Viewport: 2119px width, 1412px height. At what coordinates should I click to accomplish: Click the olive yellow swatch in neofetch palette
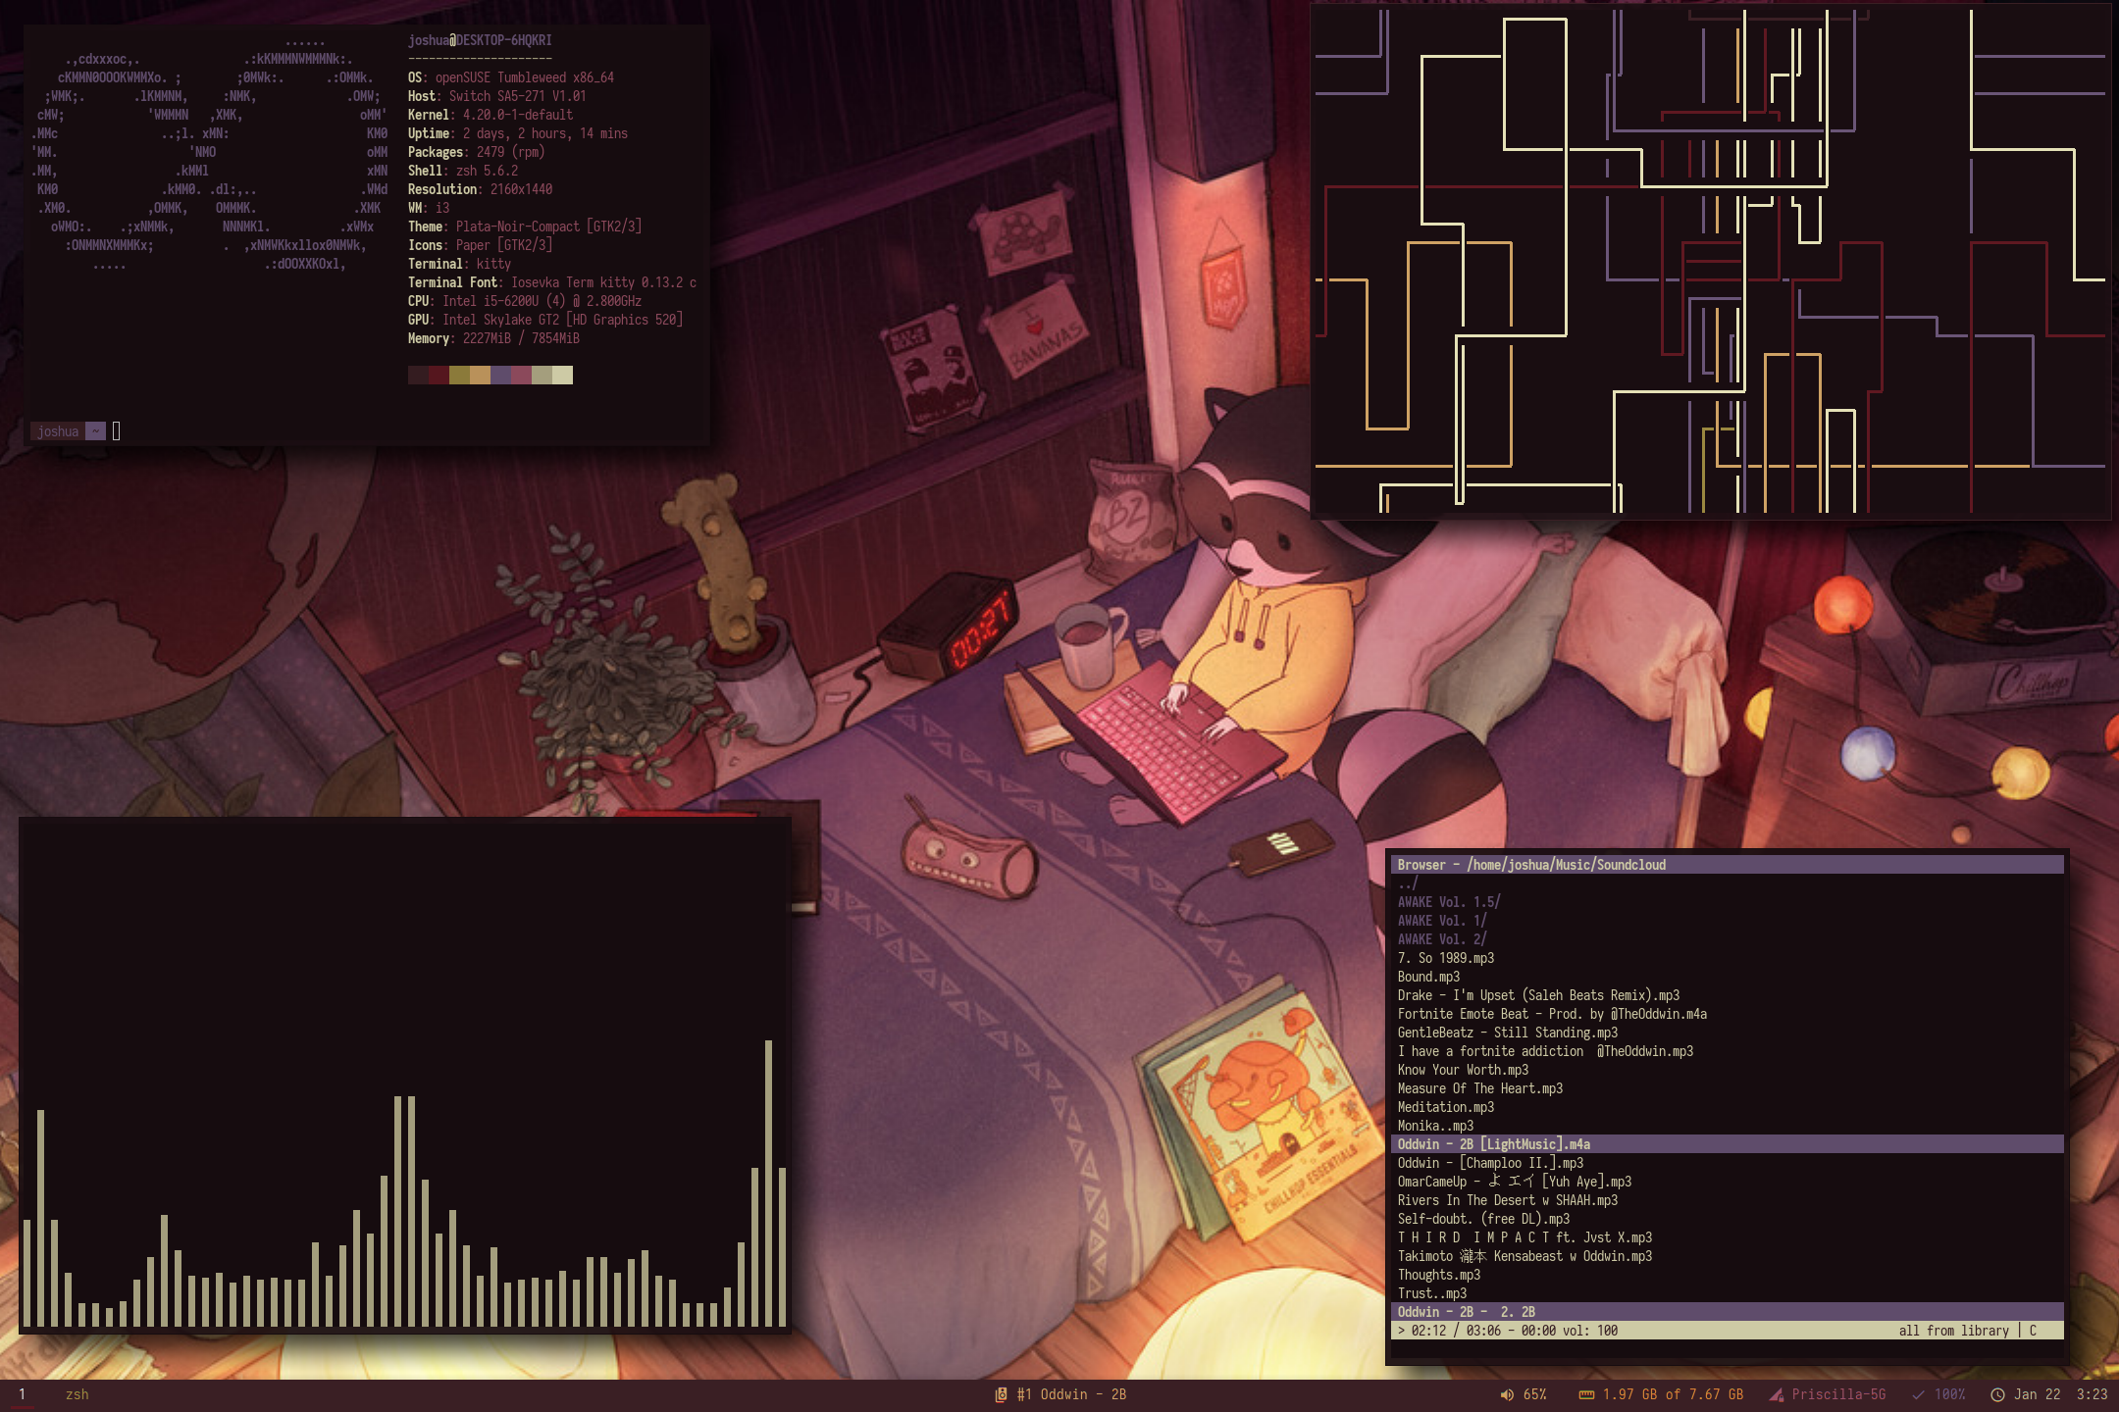(x=459, y=375)
